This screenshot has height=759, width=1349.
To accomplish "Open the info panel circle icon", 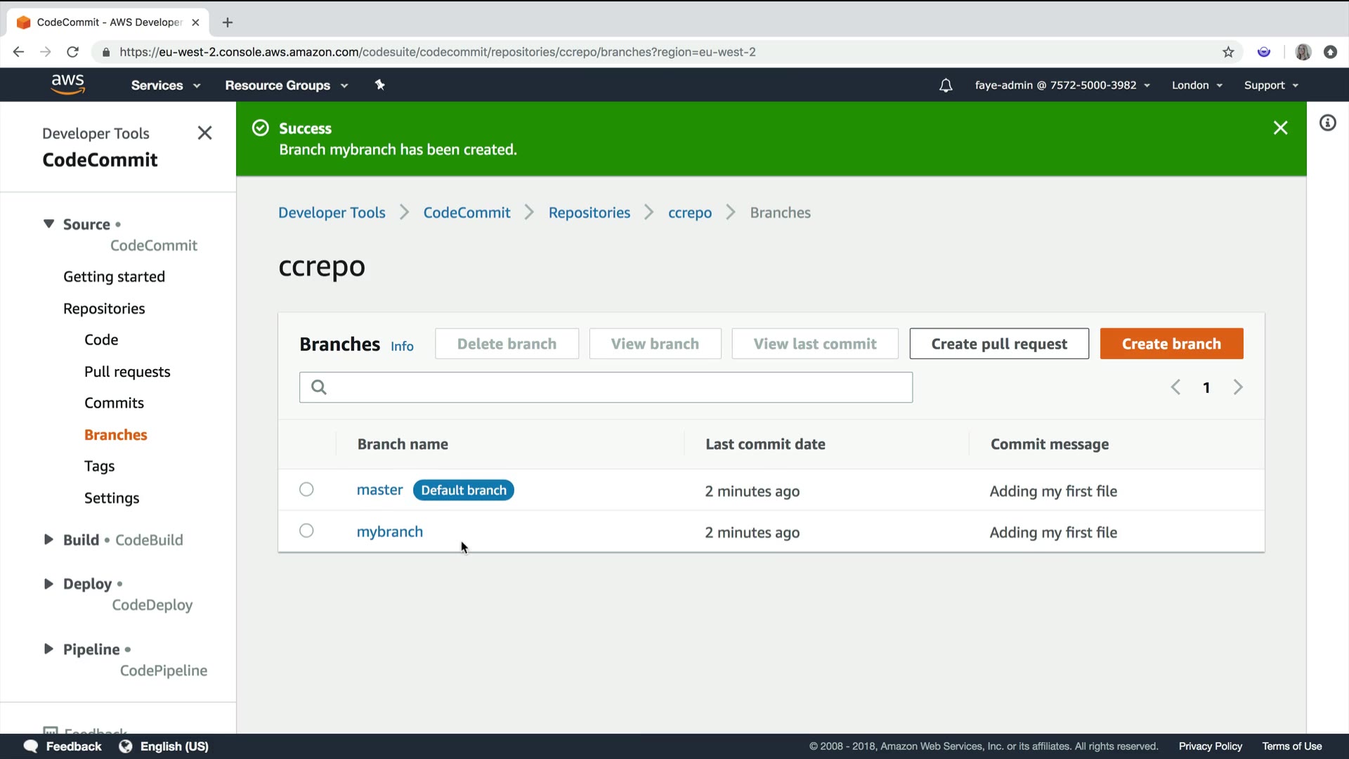I will pyautogui.click(x=1327, y=123).
